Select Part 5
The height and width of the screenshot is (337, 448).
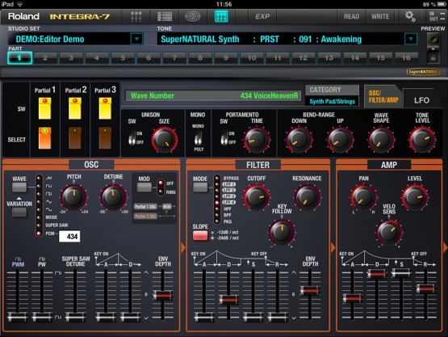(123, 58)
